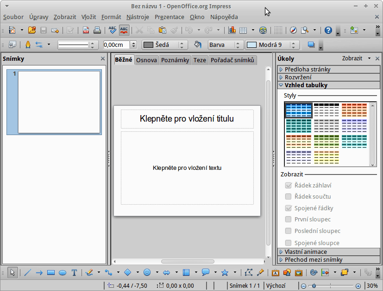Insert a chart using the Chart icon
The width and height of the screenshot is (383, 291).
pyautogui.click(x=232, y=30)
